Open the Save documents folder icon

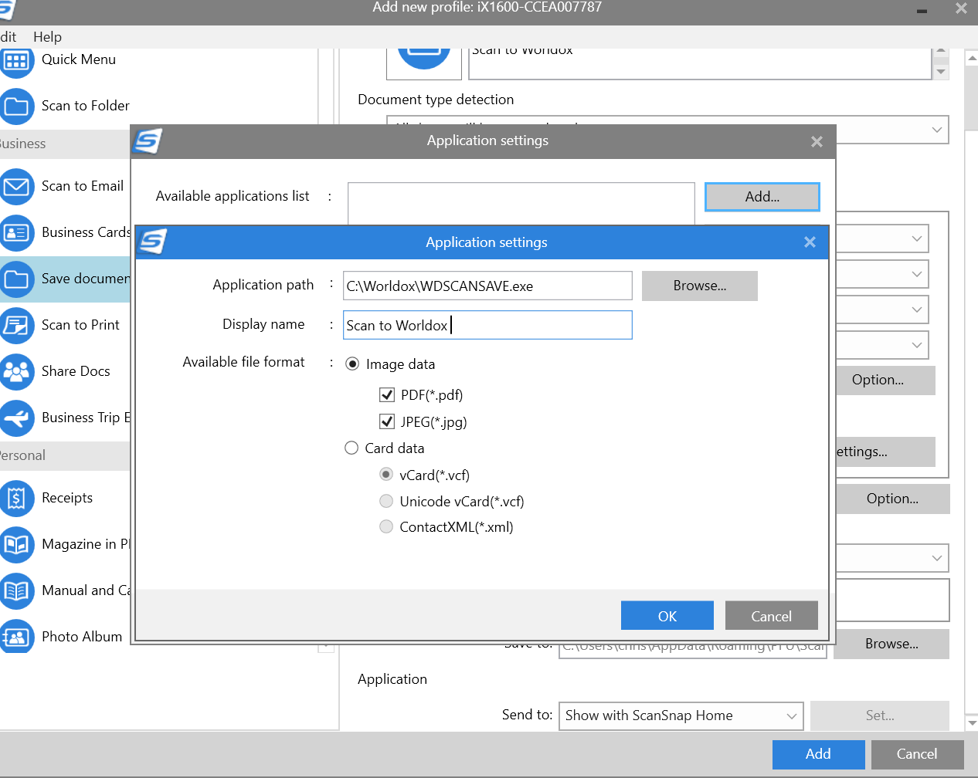pyautogui.click(x=16, y=279)
